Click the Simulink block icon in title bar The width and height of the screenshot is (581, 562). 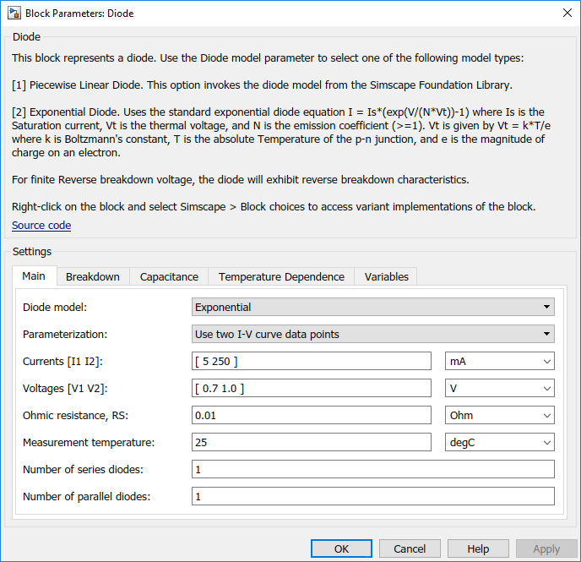14,14
